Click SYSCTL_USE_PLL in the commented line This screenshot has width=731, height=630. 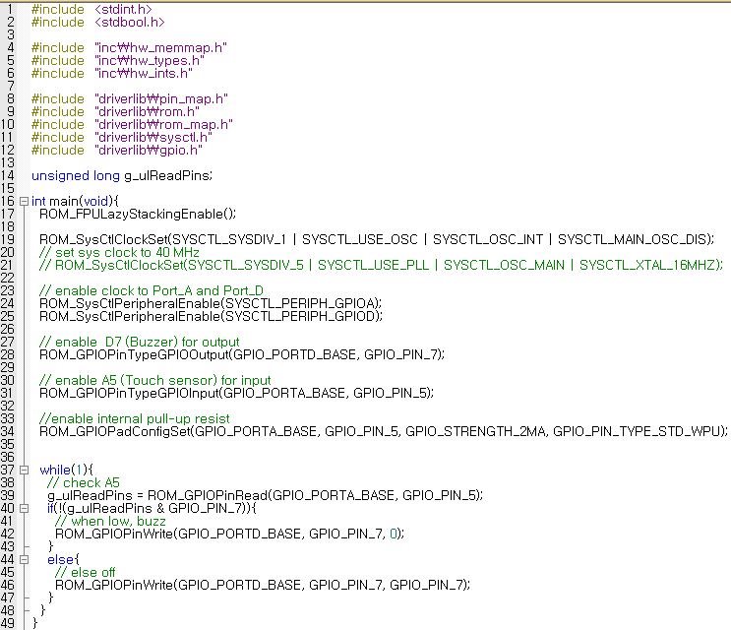click(x=373, y=266)
